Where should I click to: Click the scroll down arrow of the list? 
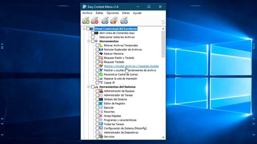click(x=163, y=137)
